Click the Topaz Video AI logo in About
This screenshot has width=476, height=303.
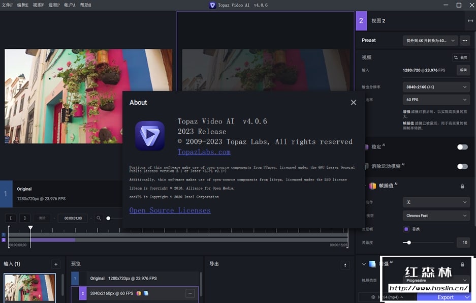150,136
